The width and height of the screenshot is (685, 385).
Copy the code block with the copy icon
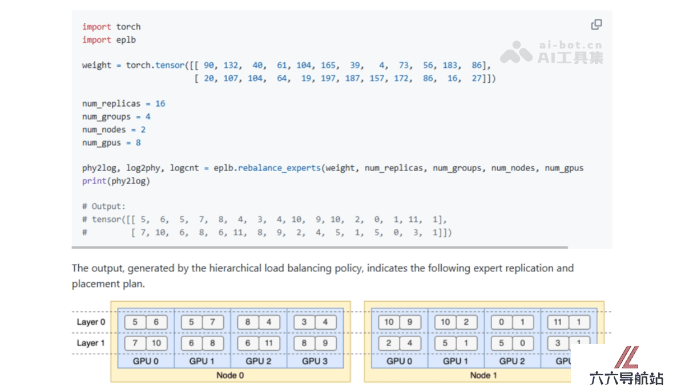pyautogui.click(x=597, y=25)
